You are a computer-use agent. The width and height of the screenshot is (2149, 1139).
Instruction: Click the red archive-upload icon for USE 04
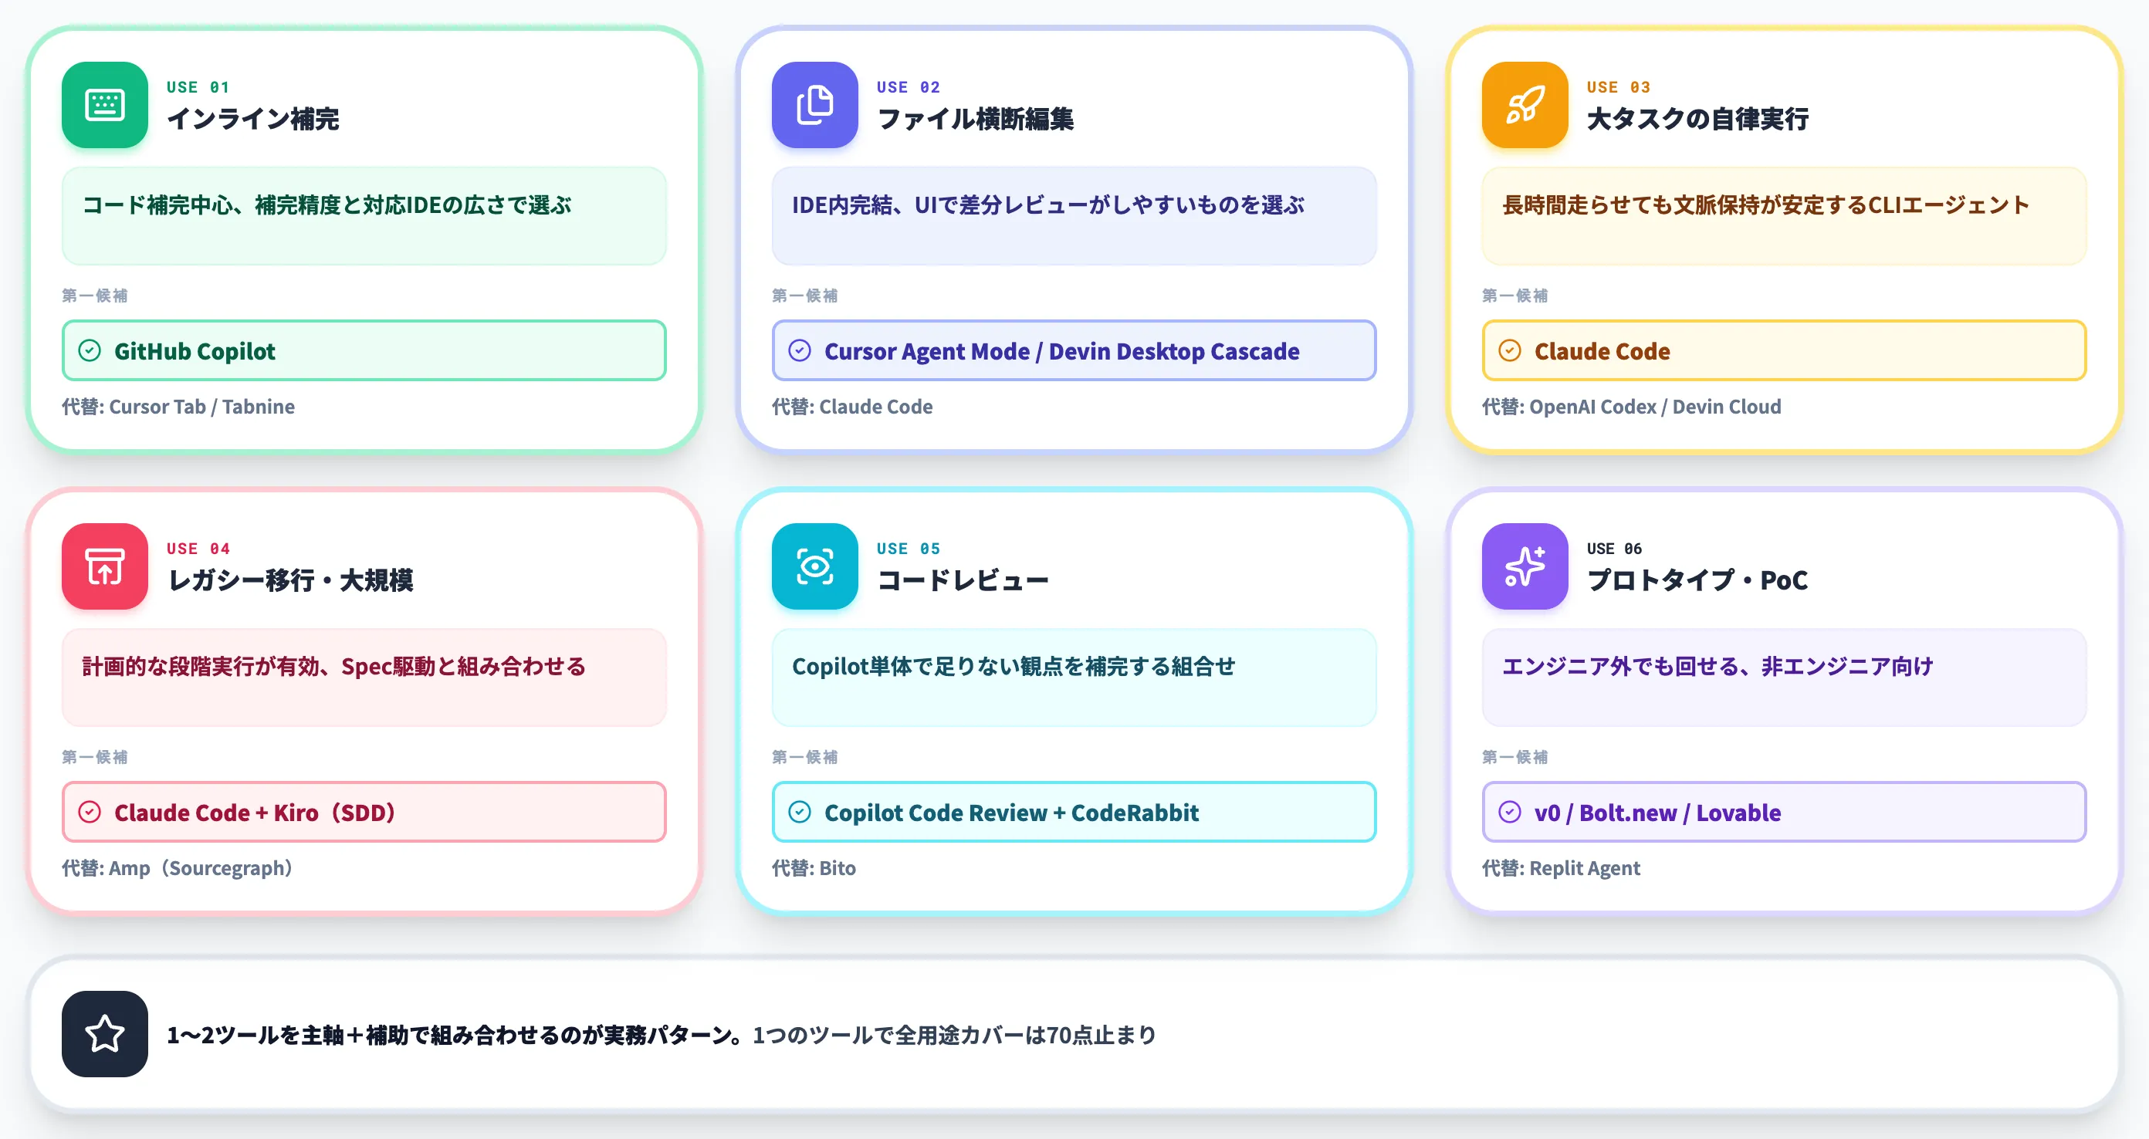pyautogui.click(x=104, y=566)
